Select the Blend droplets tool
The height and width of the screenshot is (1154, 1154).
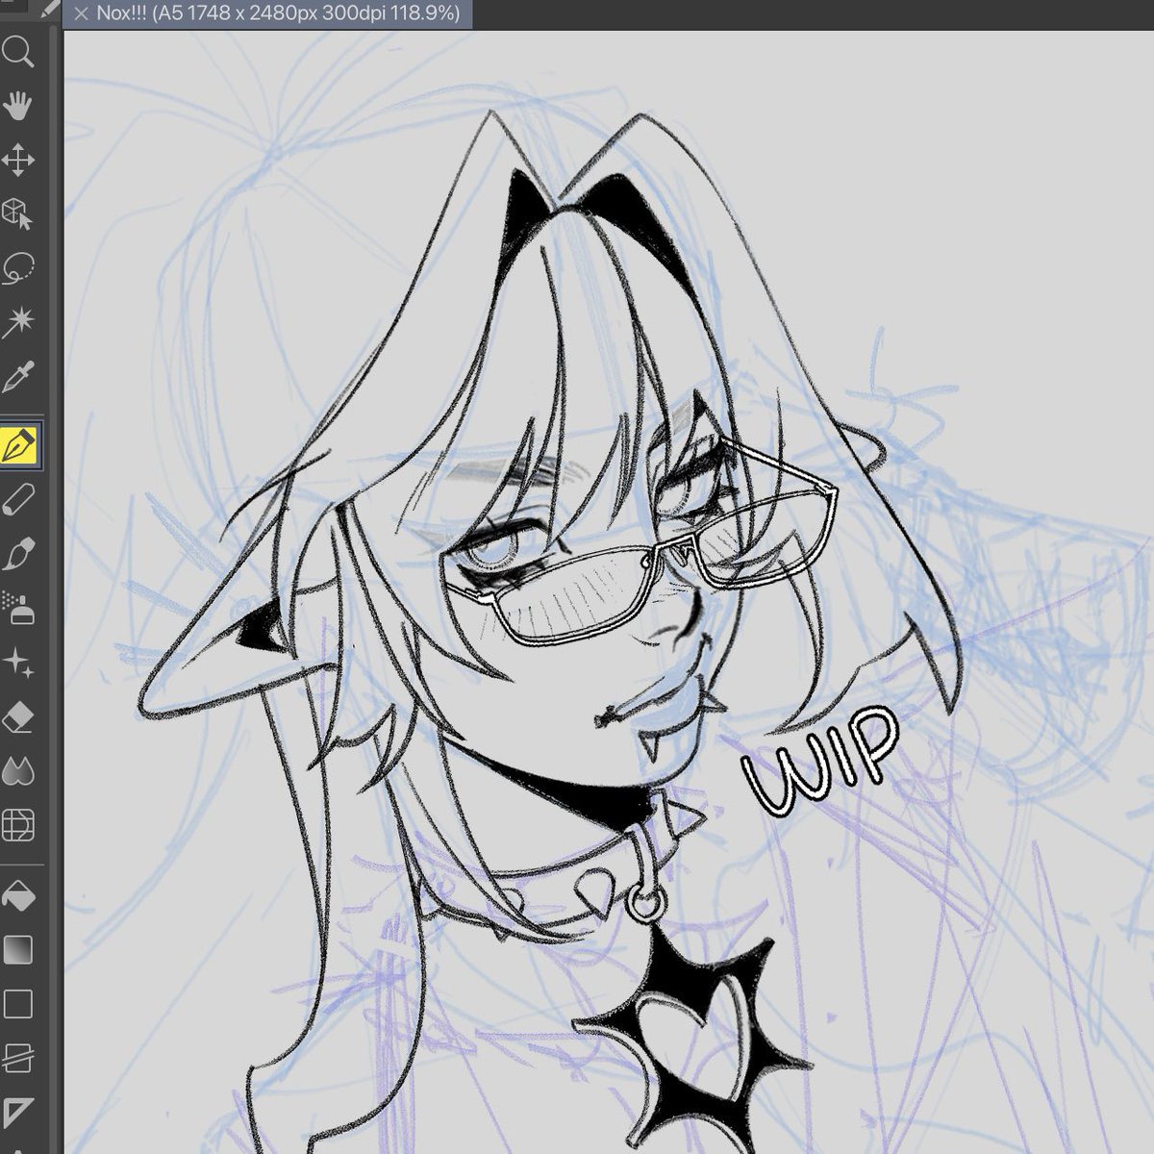click(18, 770)
